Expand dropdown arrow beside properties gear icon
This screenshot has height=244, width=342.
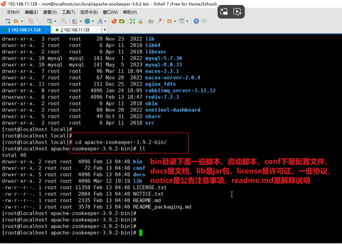click(55, 21)
